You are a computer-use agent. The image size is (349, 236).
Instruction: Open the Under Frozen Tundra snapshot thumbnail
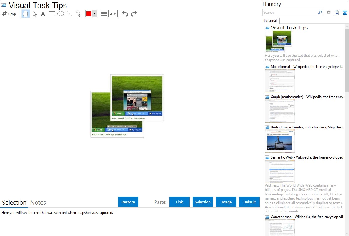pyautogui.click(x=280, y=141)
